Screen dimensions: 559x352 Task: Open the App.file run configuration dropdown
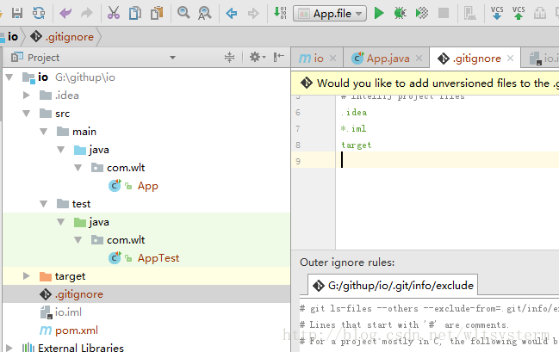(x=330, y=14)
